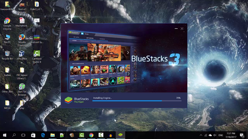Open File Explorer from taskbar
Viewport: 248px width, 139px height.
52,135
